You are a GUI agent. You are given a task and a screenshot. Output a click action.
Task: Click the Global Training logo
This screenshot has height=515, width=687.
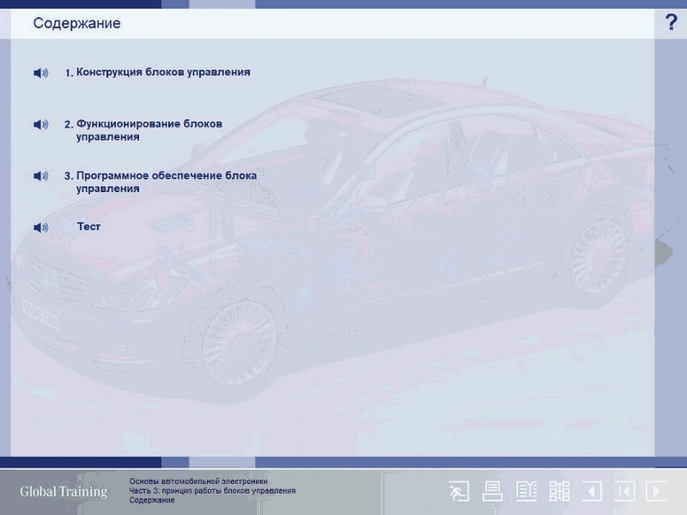64,492
